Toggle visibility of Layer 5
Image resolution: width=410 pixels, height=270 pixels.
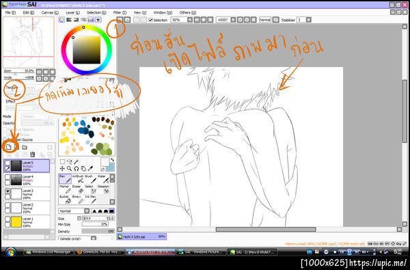tap(8, 163)
